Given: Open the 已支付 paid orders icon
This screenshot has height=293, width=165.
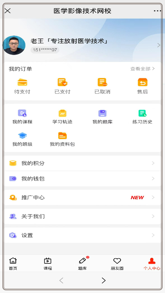Looking at the screenshot, I should tap(62, 82).
